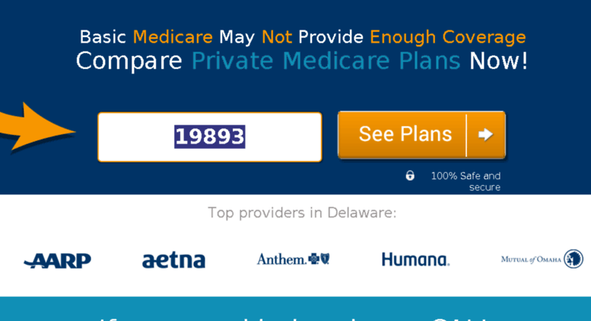Click the Mutual of Omaha emblem circle
This screenshot has width=591, height=321.
[574, 259]
